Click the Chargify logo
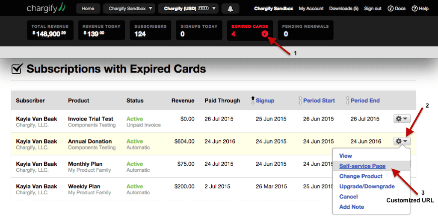This screenshot has width=438, height=219. [x=46, y=8]
